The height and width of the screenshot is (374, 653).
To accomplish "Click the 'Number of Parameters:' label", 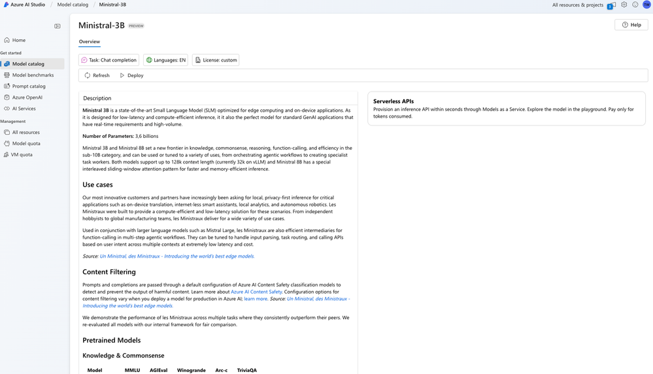I will (x=109, y=136).
